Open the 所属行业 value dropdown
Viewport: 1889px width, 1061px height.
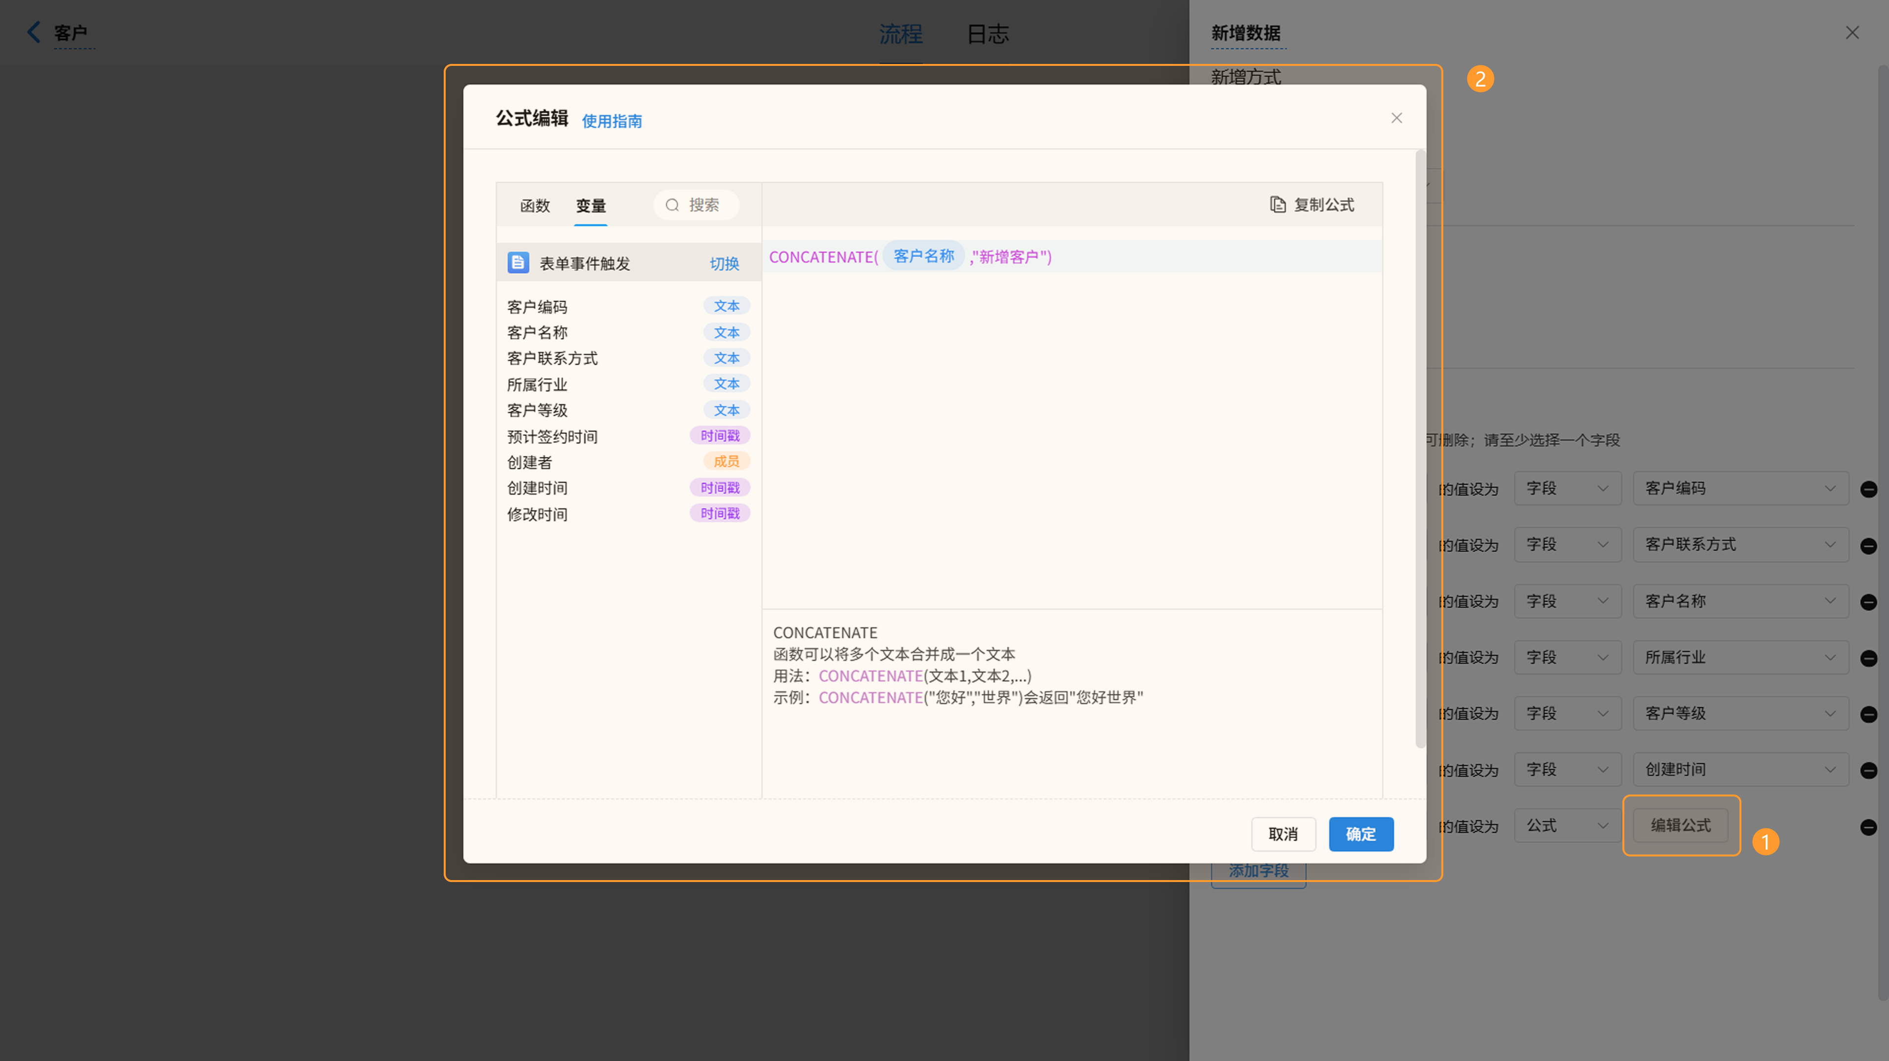click(1740, 657)
